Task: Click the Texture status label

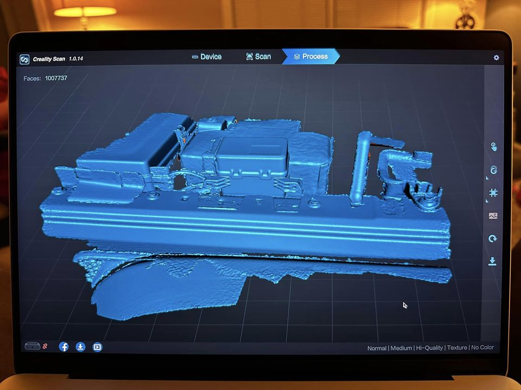Action: click(457, 347)
